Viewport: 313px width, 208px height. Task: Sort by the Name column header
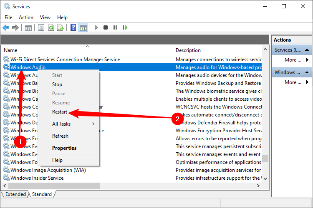click(87, 50)
